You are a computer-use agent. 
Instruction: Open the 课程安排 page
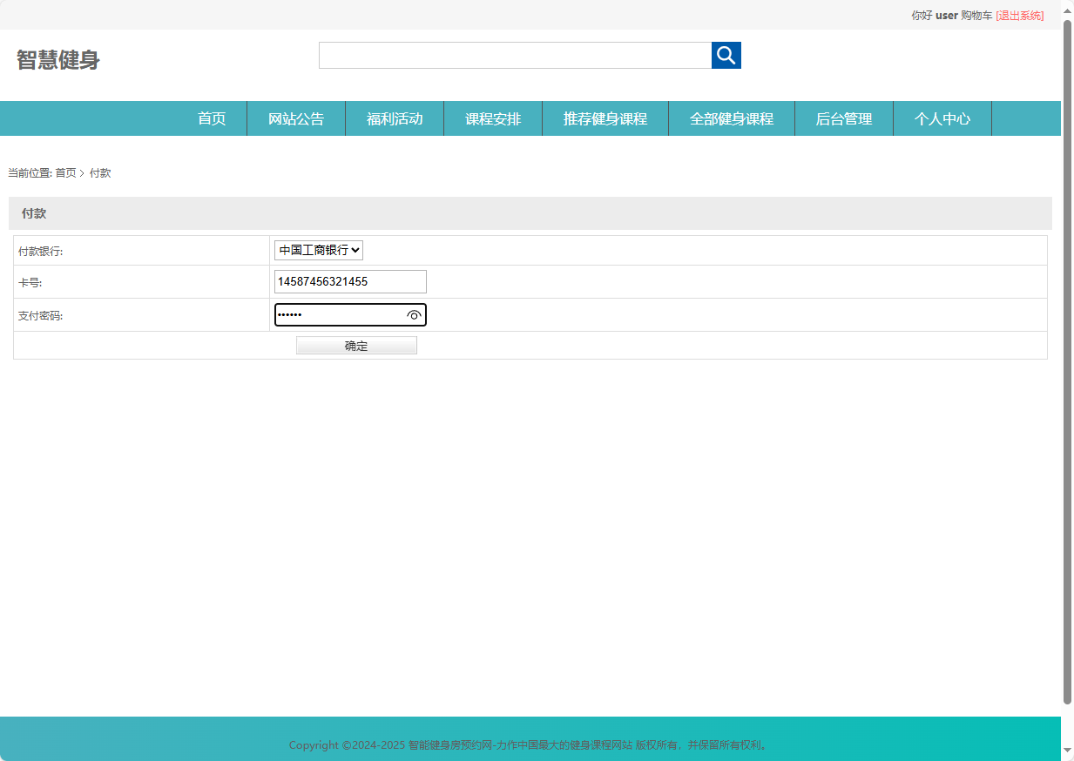(x=492, y=118)
